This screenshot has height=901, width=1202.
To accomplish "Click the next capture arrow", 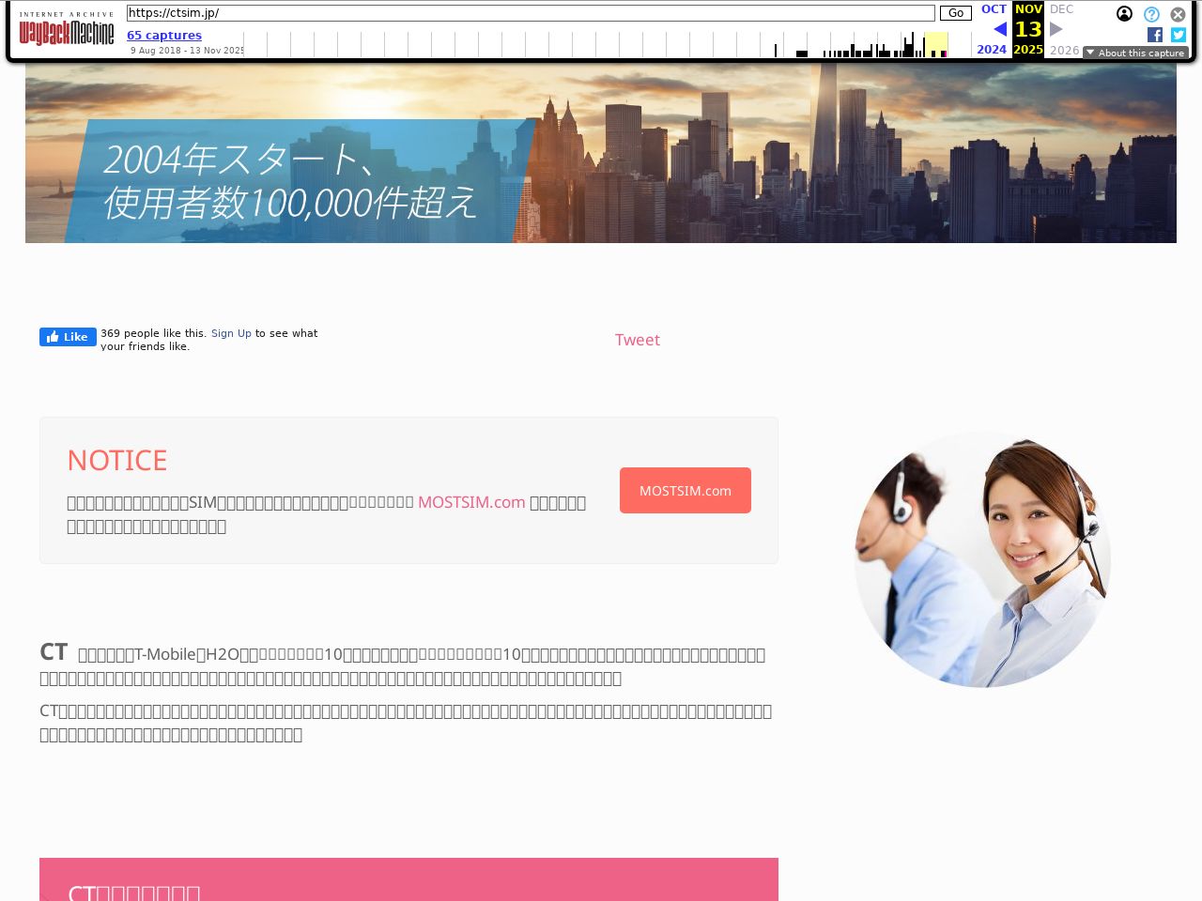I will coord(1056,29).
